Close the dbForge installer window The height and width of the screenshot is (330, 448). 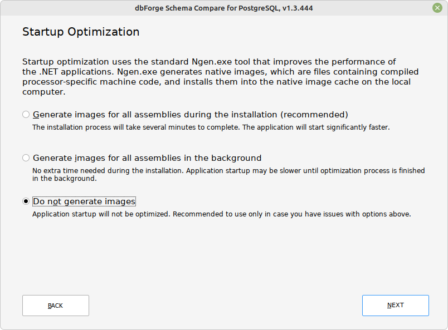(x=437, y=8)
